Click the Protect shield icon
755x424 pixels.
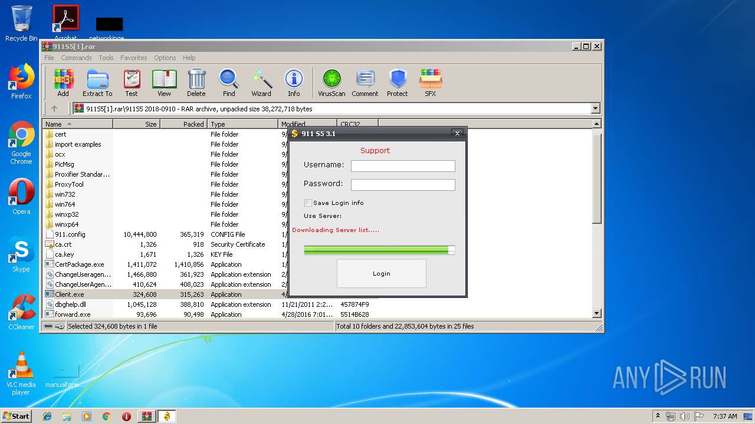(x=398, y=82)
